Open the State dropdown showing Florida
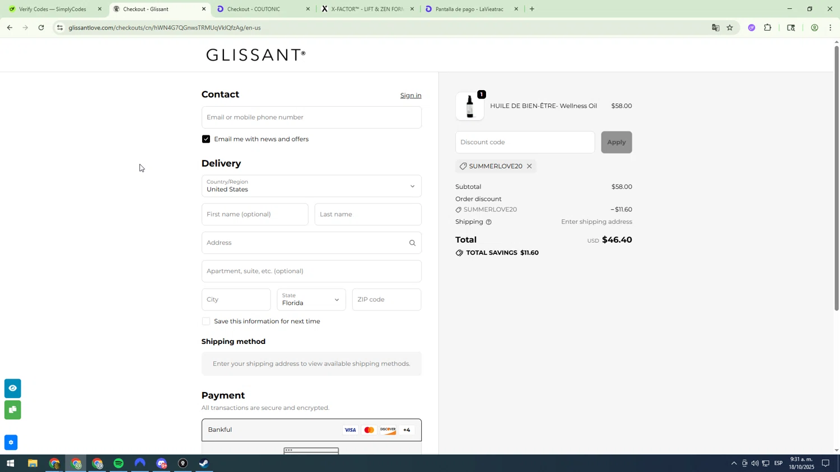 click(x=311, y=300)
